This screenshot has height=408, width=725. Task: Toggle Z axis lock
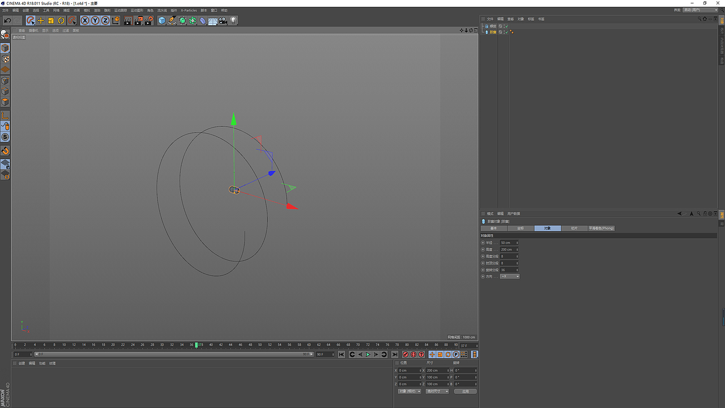pyautogui.click(x=105, y=20)
